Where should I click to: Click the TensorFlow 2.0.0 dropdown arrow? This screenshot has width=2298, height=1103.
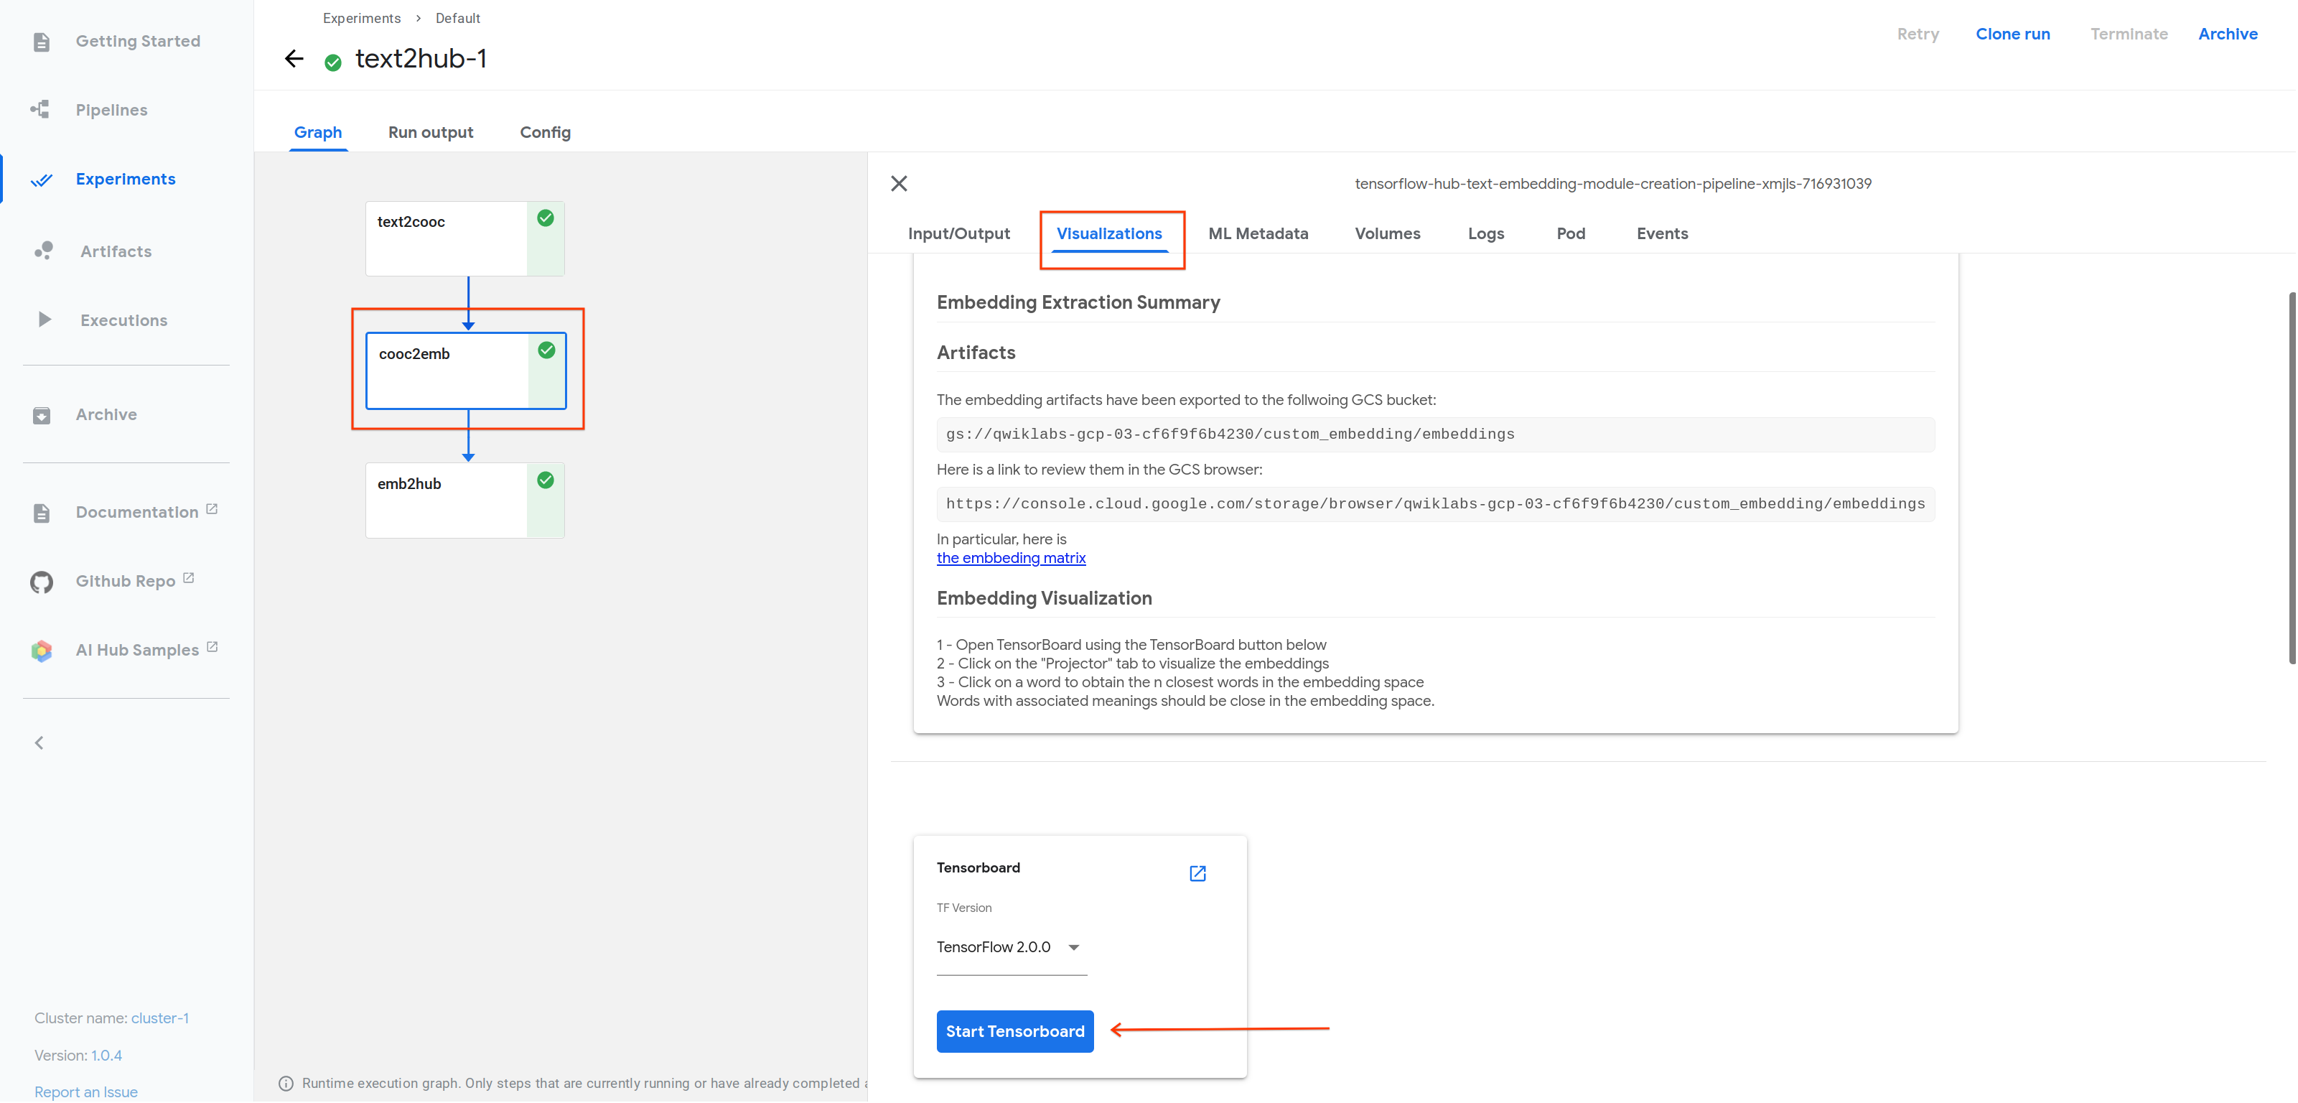[1073, 947]
